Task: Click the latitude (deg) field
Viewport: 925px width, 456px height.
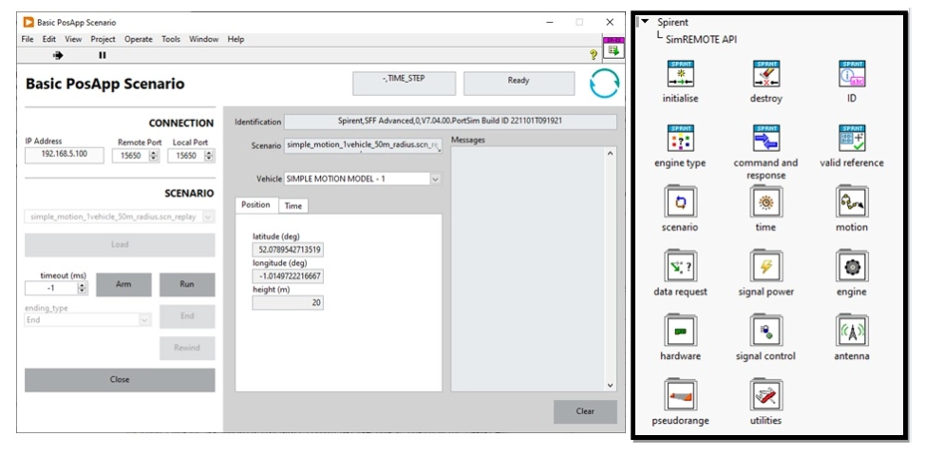Action: click(x=288, y=250)
